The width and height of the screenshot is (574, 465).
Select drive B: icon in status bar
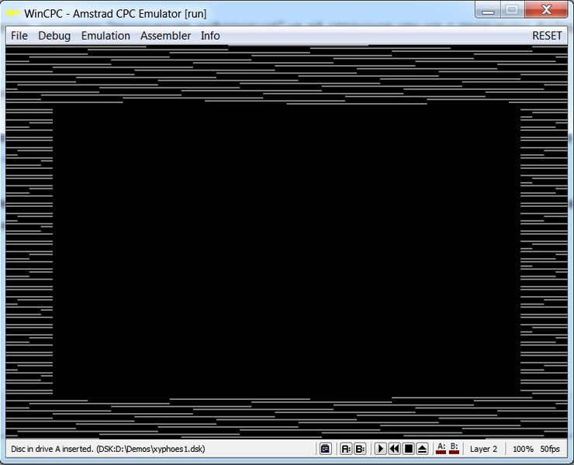coord(360,449)
